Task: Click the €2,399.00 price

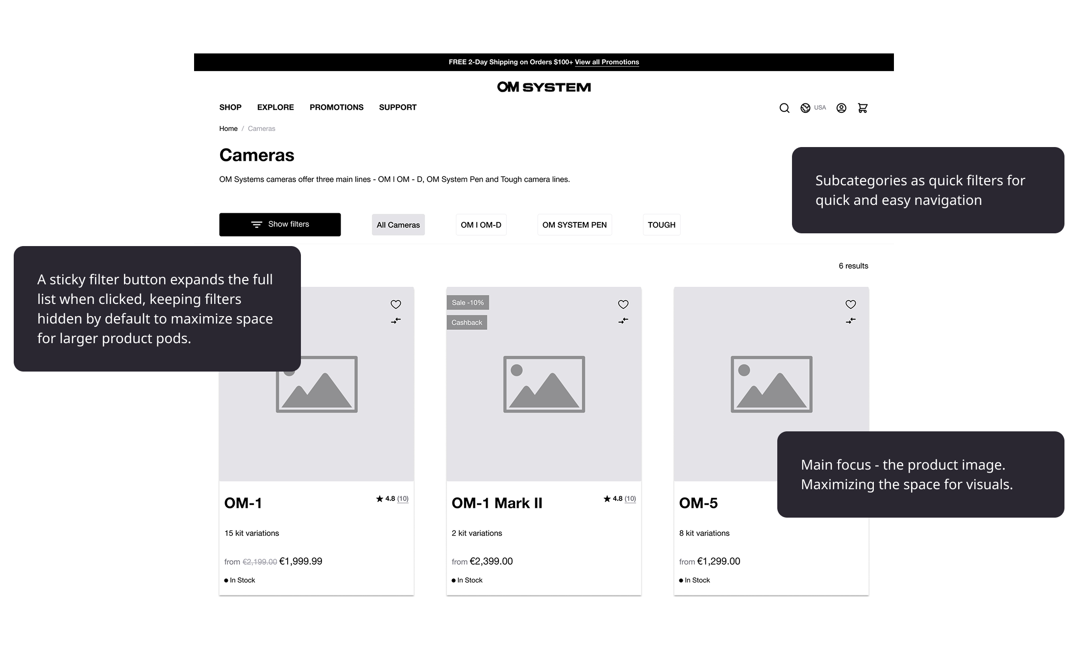Action: [491, 561]
